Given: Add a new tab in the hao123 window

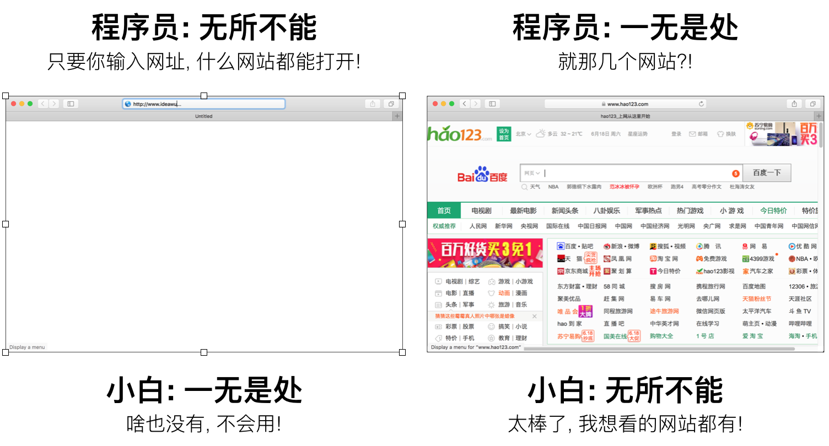Looking at the screenshot, I should coord(819,116).
